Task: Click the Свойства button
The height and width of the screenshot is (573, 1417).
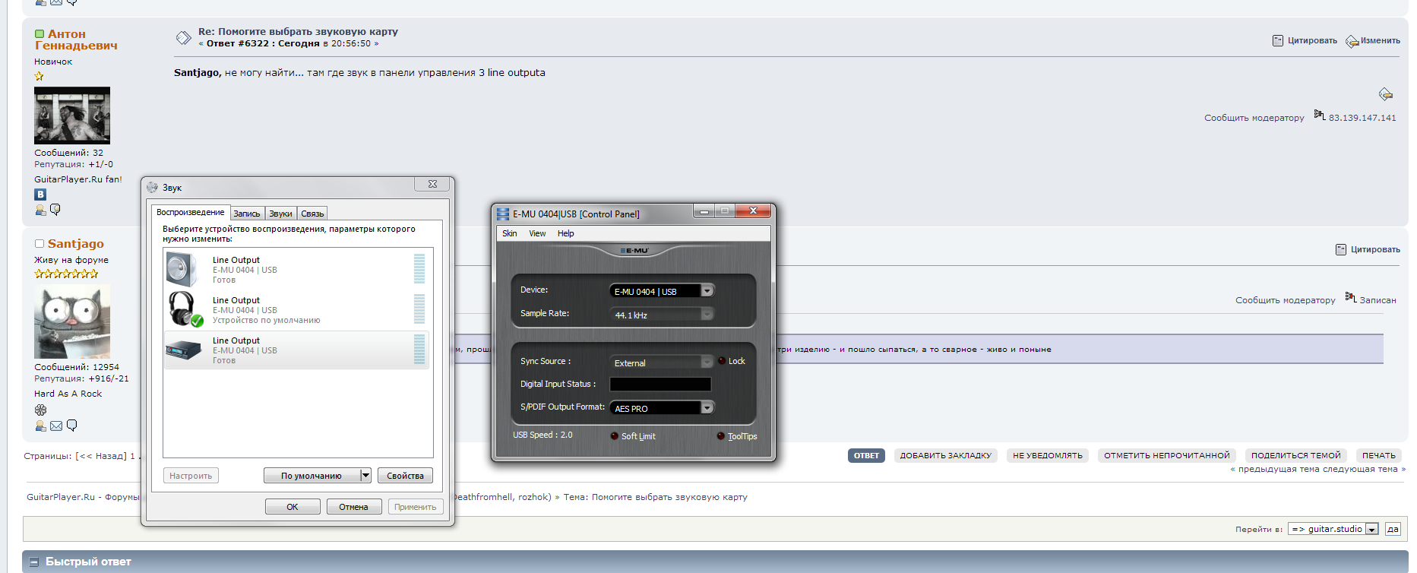Action: coord(405,476)
